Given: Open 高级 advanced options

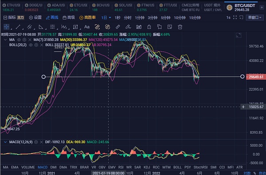Looking at the screenshot, I should point(69,17).
